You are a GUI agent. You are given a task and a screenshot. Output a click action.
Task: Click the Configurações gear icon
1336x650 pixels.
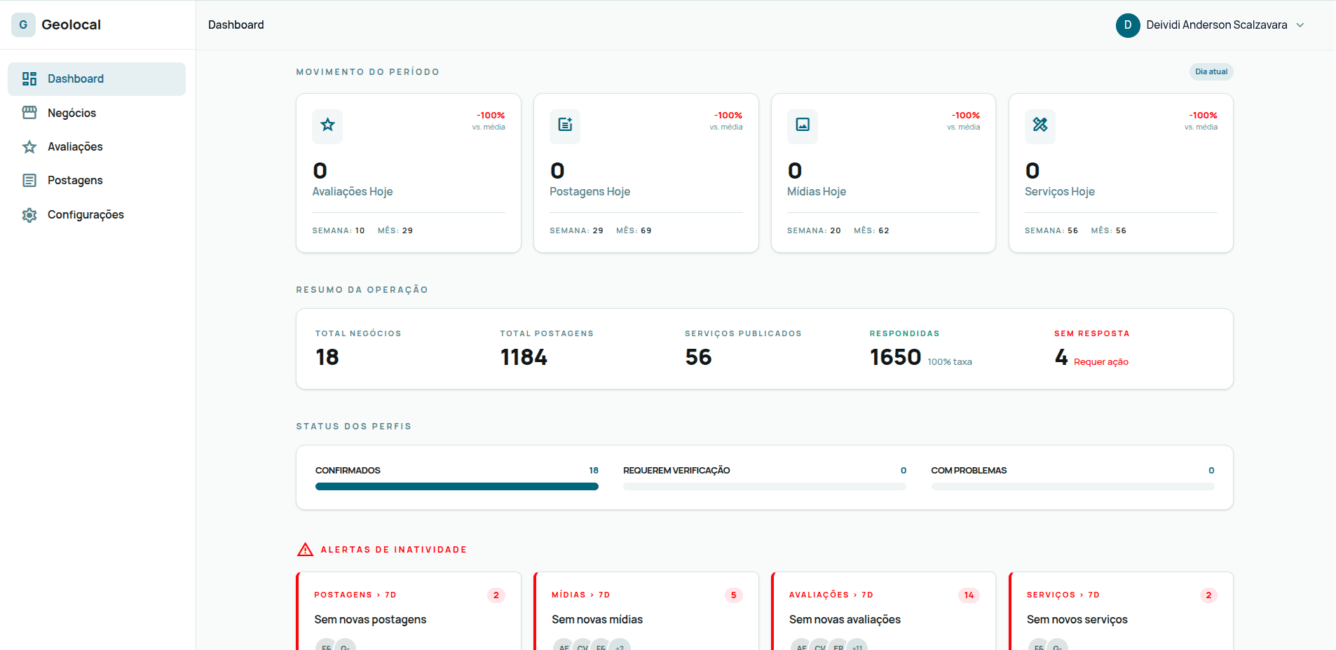click(29, 214)
